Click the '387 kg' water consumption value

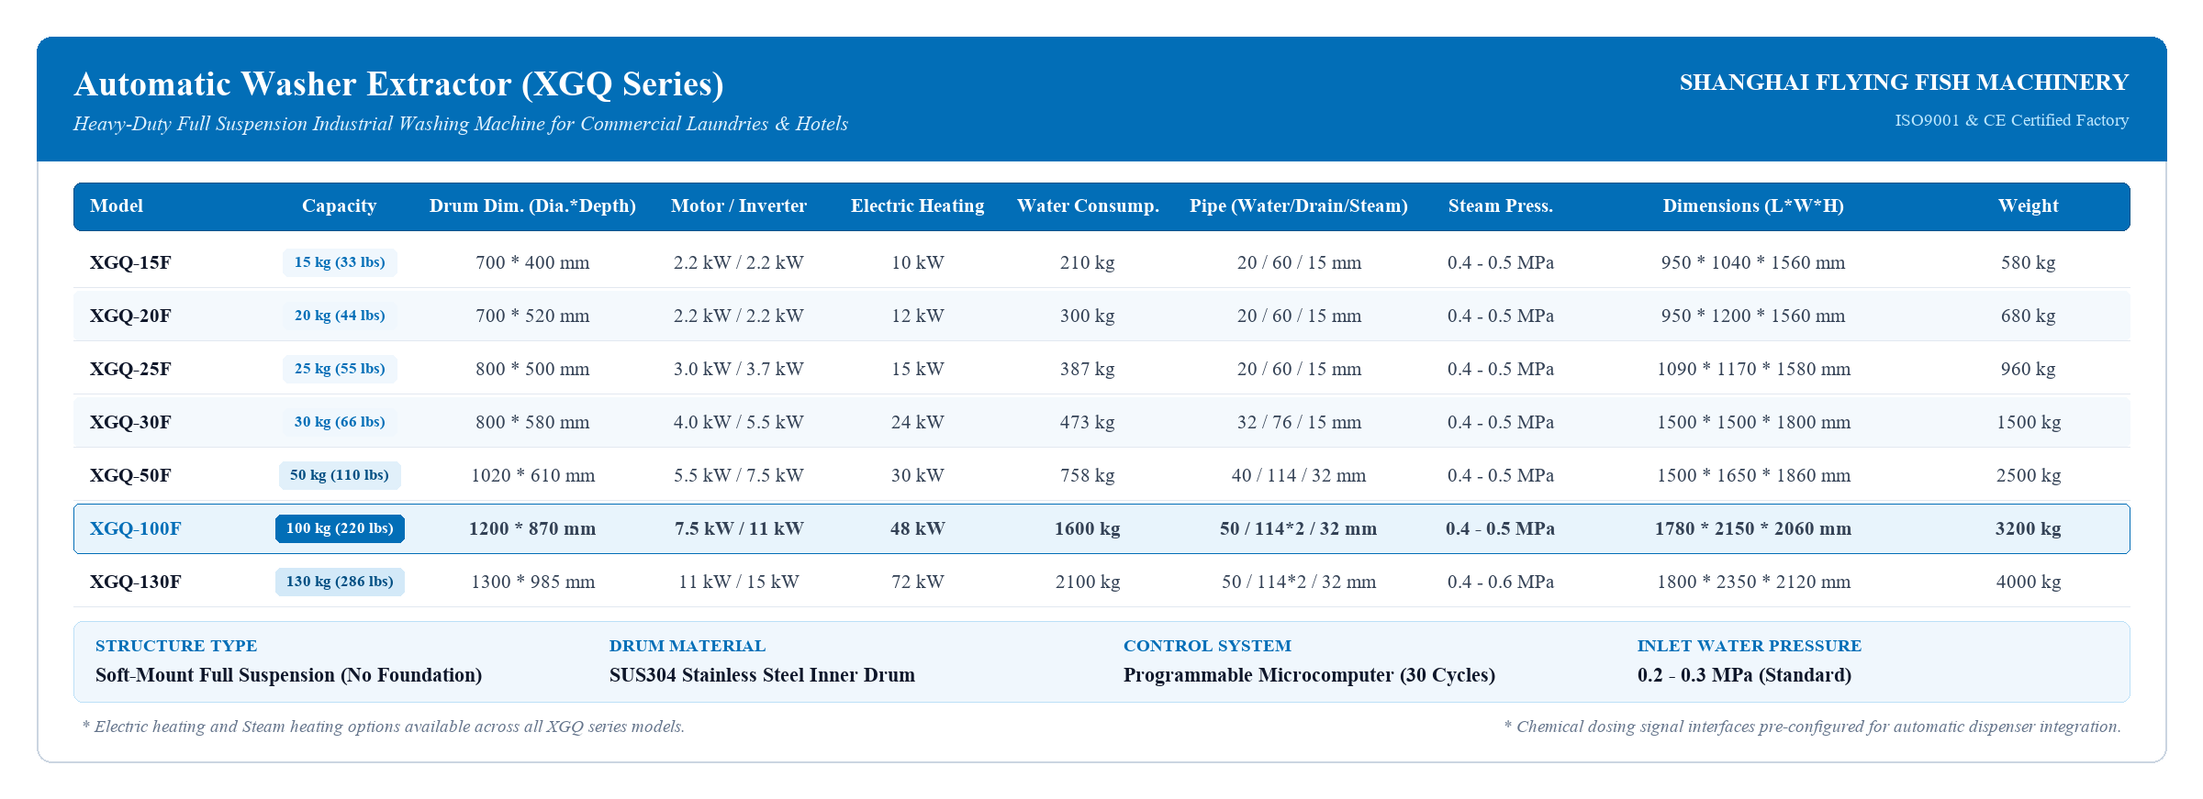(x=1088, y=369)
